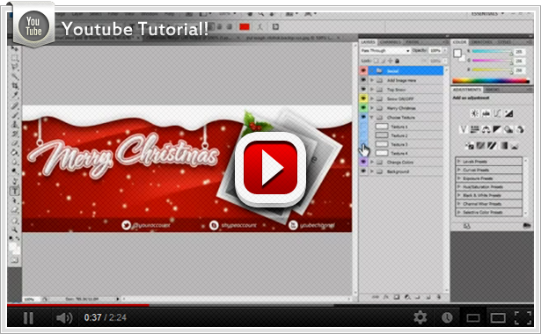The height and width of the screenshot is (334, 541).
Task: Open the YouTube player settings gear
Action: (x=420, y=317)
